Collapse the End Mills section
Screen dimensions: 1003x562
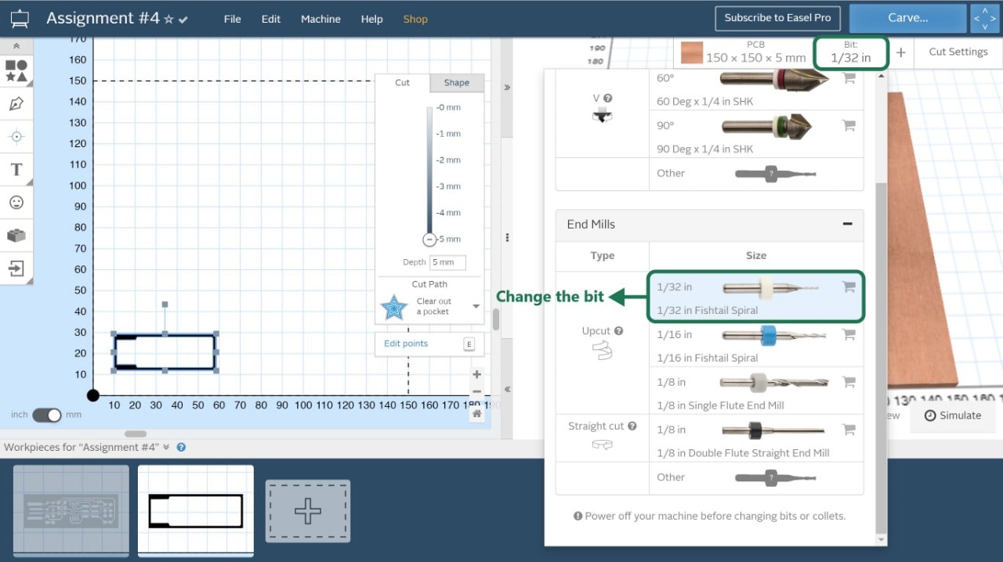847,224
